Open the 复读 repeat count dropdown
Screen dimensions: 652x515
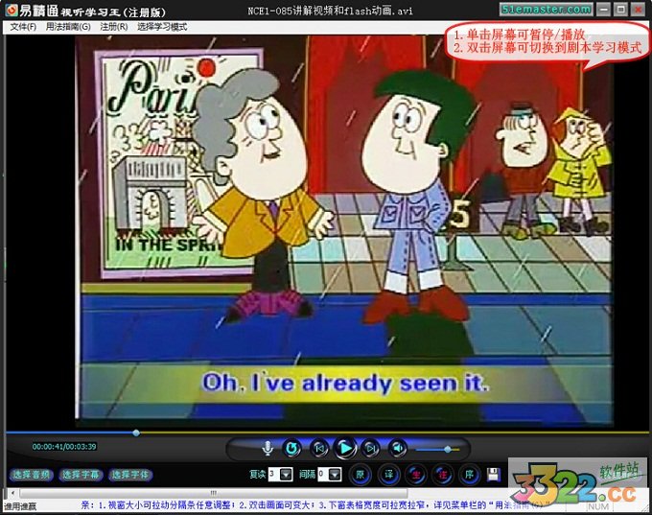tap(286, 474)
